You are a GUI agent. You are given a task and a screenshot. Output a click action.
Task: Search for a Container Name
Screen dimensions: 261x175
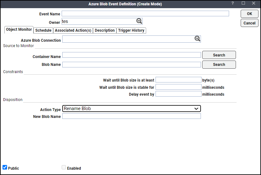tap(219, 55)
